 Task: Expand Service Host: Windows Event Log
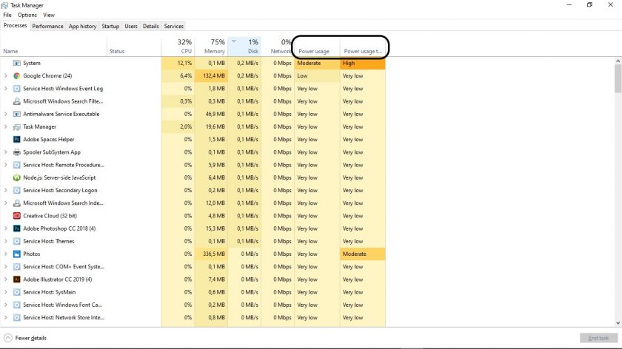[6, 89]
